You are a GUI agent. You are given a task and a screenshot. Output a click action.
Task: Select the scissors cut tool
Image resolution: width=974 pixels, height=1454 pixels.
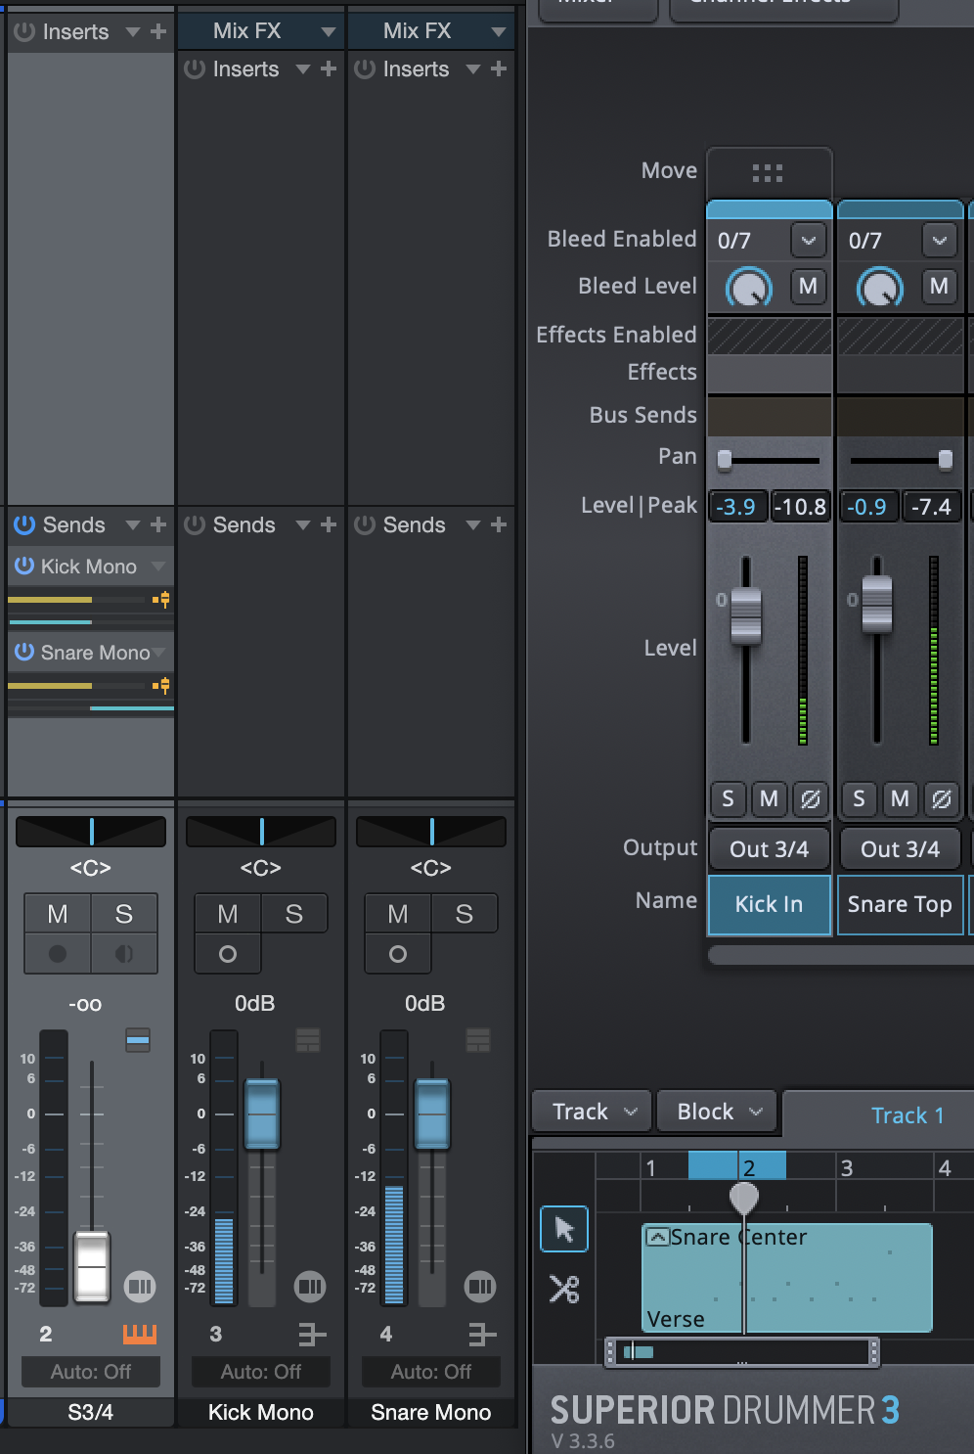click(564, 1289)
